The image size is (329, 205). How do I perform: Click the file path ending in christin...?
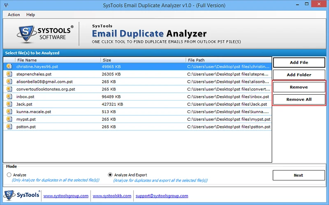click(x=228, y=67)
